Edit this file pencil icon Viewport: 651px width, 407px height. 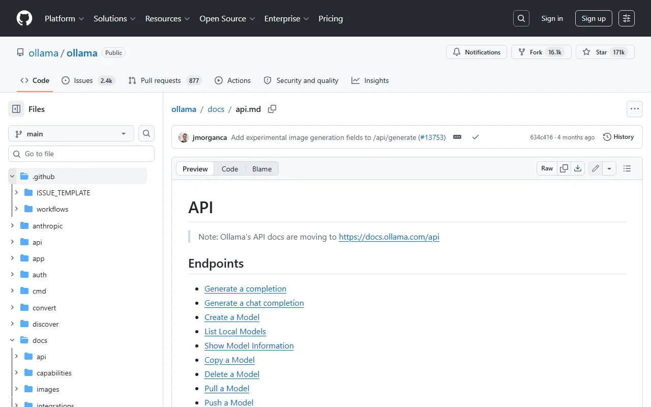pyautogui.click(x=596, y=168)
